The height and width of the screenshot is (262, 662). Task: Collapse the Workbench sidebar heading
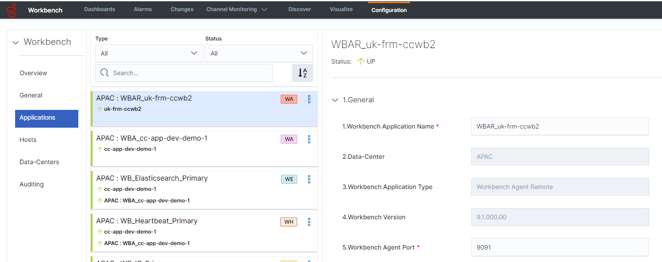(16, 42)
